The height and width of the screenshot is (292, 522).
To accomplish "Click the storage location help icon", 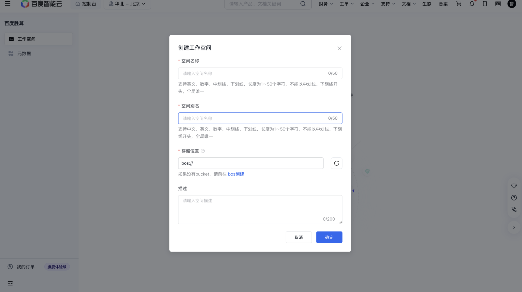I will pyautogui.click(x=203, y=151).
